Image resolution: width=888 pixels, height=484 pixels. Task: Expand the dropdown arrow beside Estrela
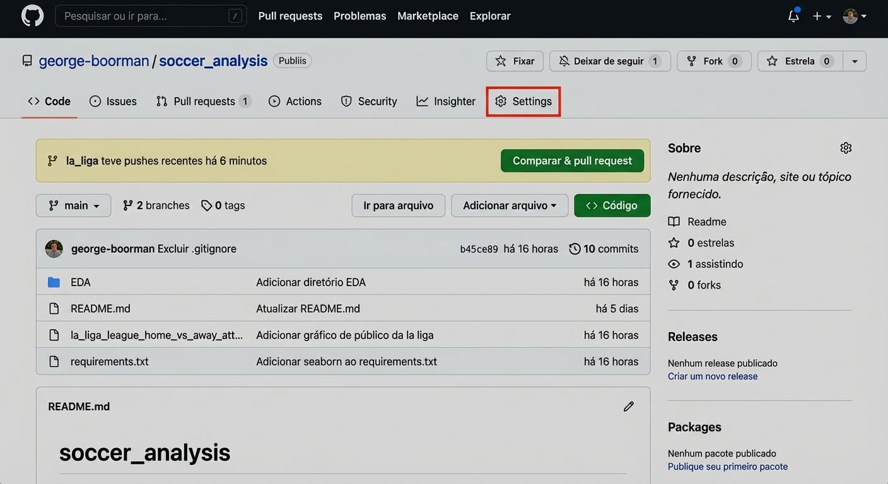(855, 61)
